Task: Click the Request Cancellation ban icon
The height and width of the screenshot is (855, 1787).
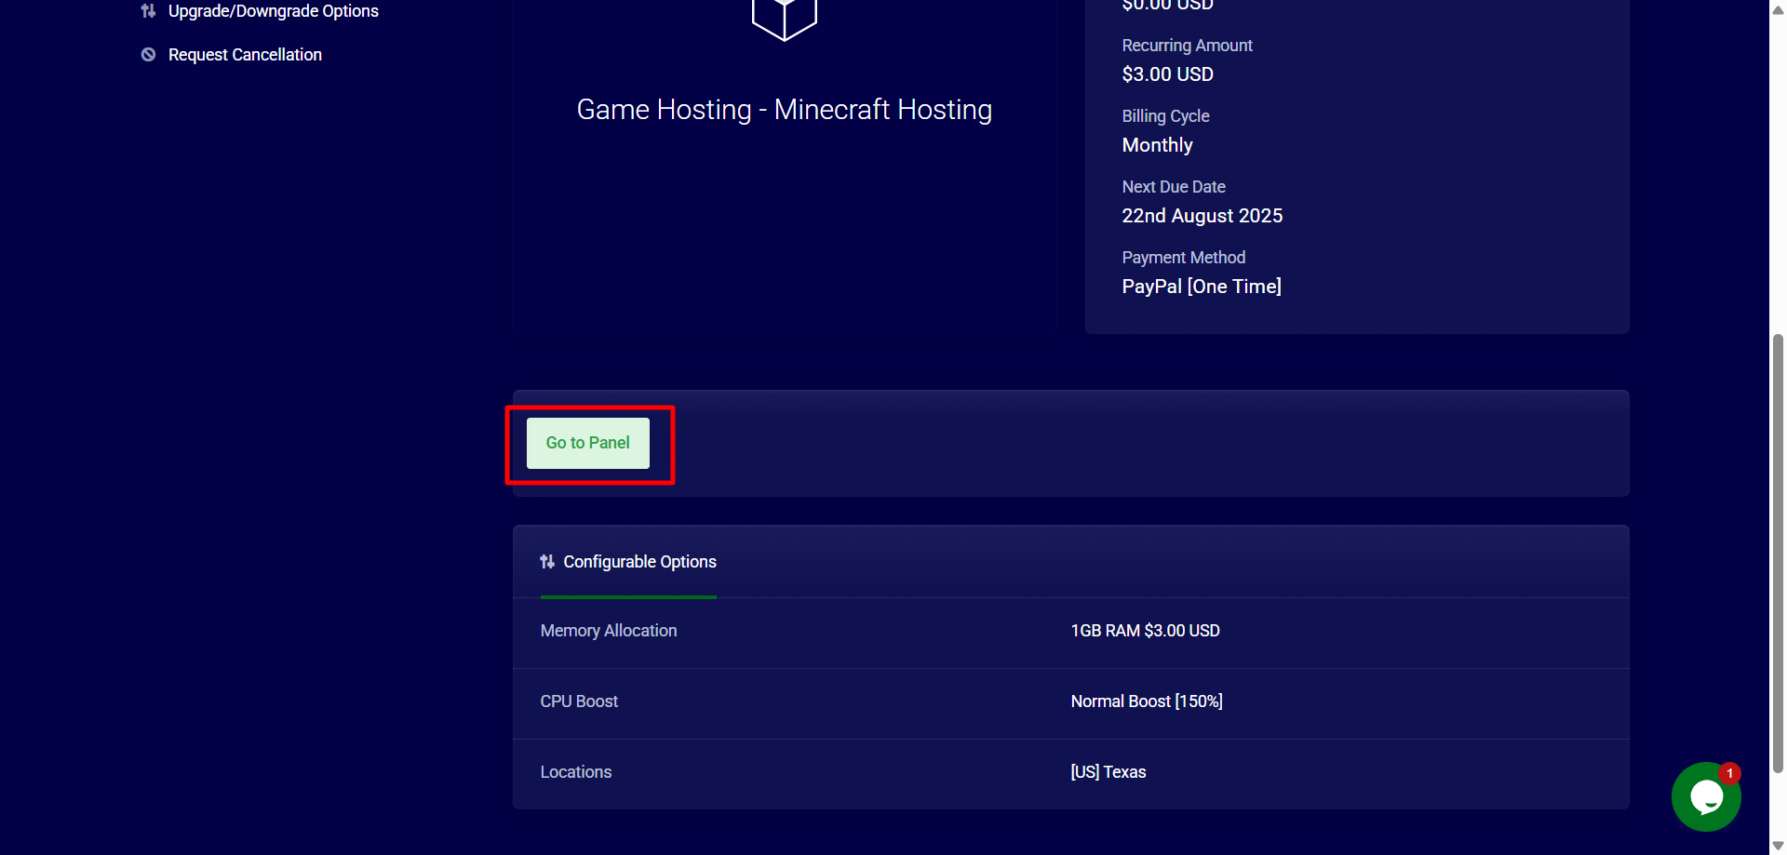Action: [x=148, y=55]
